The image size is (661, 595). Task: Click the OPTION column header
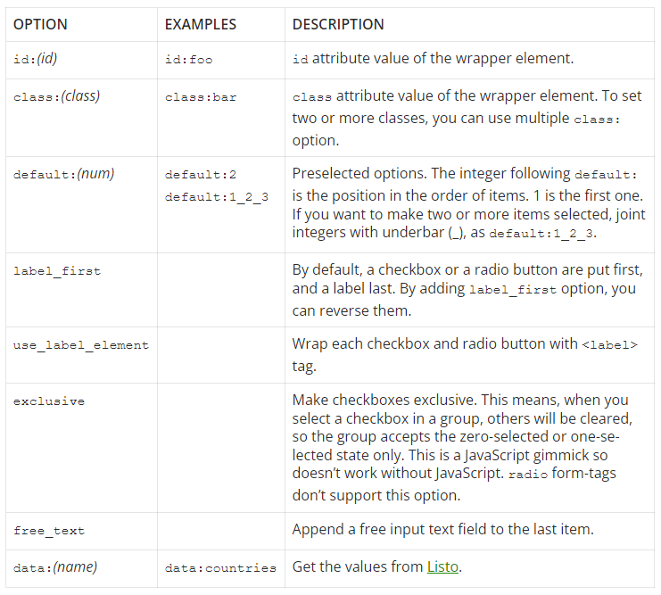[x=40, y=24]
